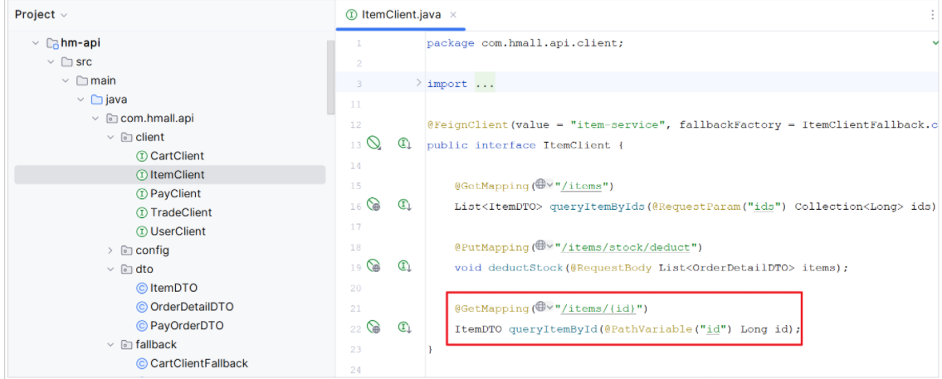Expand the config package node
This screenshot has width=942, height=379.
coord(110,250)
